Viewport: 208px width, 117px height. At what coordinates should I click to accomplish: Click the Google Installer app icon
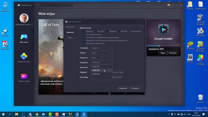(163, 29)
